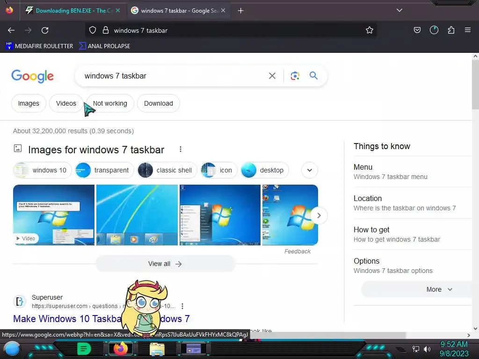Open the Superuser result title link
This screenshot has width=479, height=359.
(101, 319)
